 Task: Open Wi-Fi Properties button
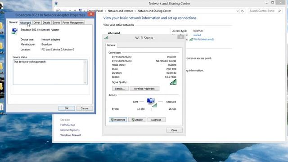point(118,120)
